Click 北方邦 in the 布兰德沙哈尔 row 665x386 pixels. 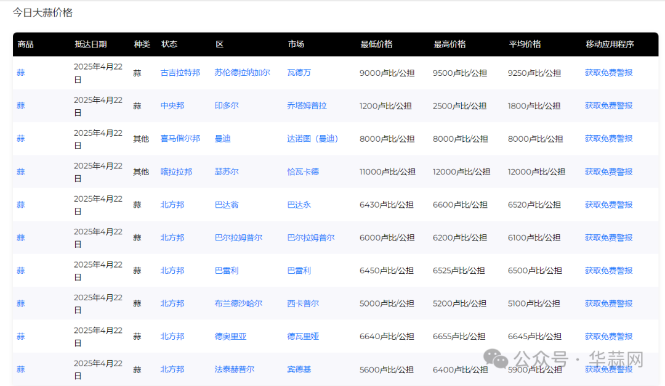pos(172,303)
